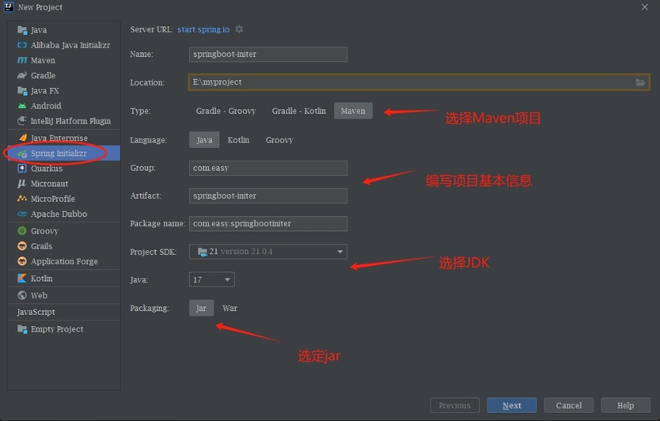Select the Gradle elephant icon
Viewport: 660px width, 421px height.
tap(22, 75)
